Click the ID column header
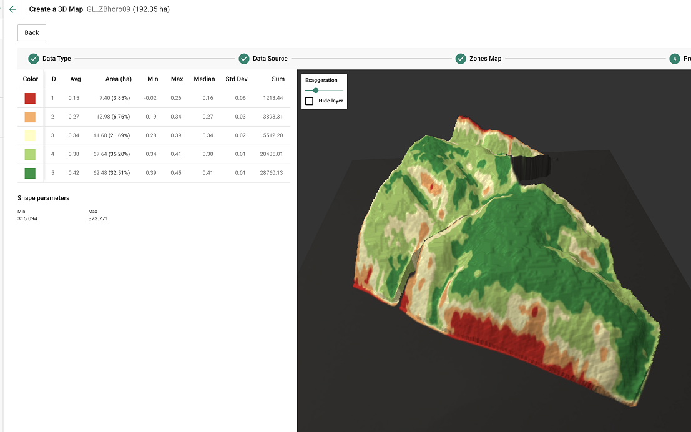 pyautogui.click(x=53, y=79)
